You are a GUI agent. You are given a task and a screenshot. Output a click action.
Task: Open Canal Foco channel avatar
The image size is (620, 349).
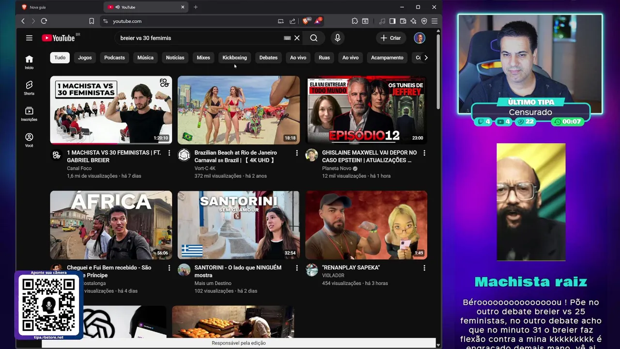[x=57, y=155]
